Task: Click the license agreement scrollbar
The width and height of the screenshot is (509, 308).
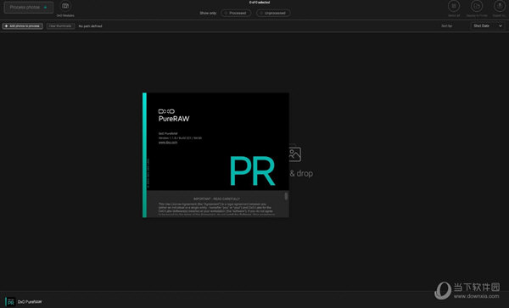Action: pyautogui.click(x=286, y=196)
